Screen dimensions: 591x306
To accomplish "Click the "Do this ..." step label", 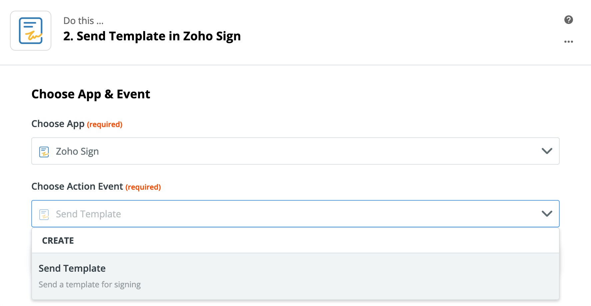I will [83, 21].
